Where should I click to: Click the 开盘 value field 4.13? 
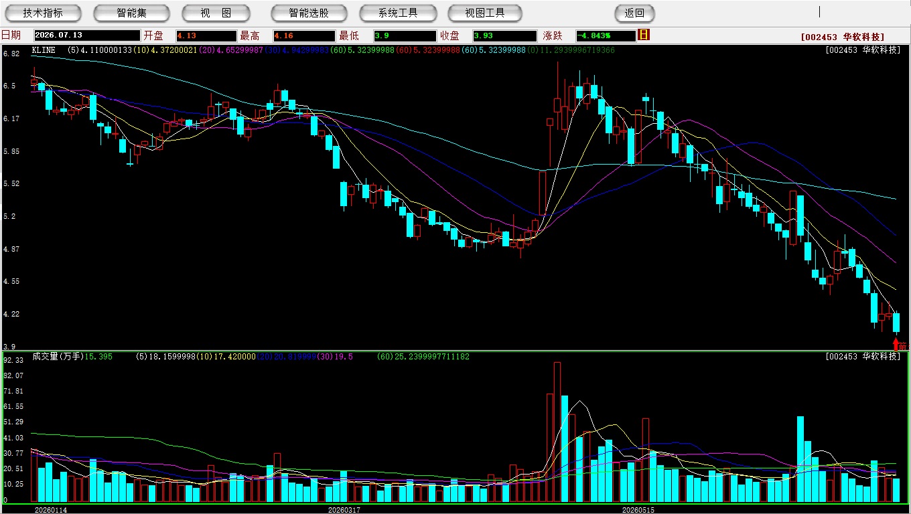tap(206, 35)
